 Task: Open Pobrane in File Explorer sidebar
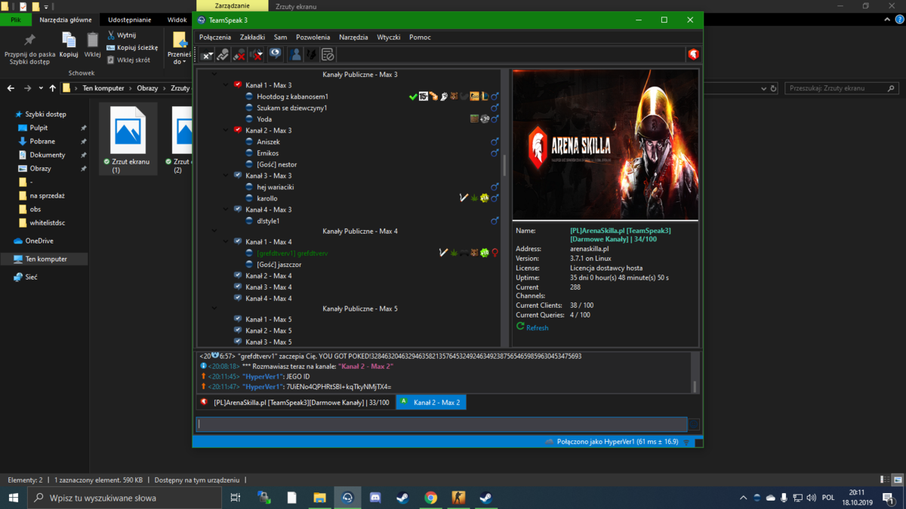tap(42, 141)
